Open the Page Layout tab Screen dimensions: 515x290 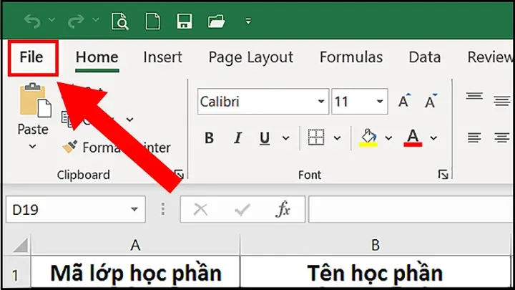[250, 58]
